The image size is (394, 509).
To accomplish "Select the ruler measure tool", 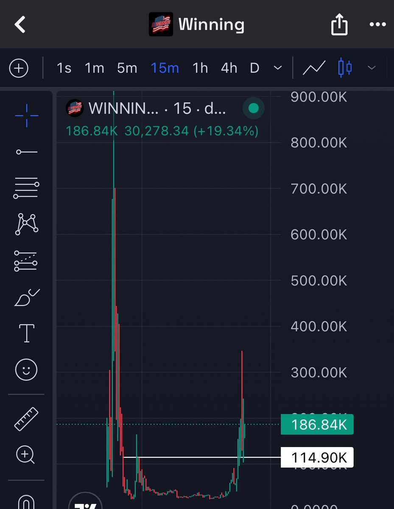I will pyautogui.click(x=26, y=418).
